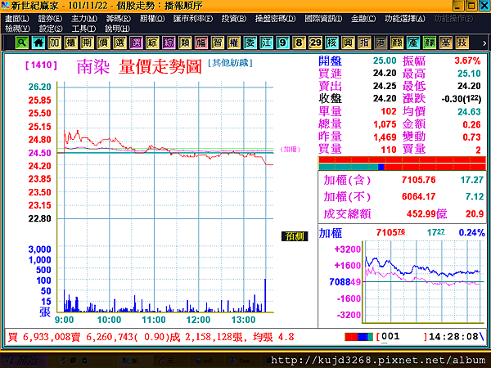491x368 pixels.
Task: Open the 檢視(V) menu
Action: tap(17, 29)
